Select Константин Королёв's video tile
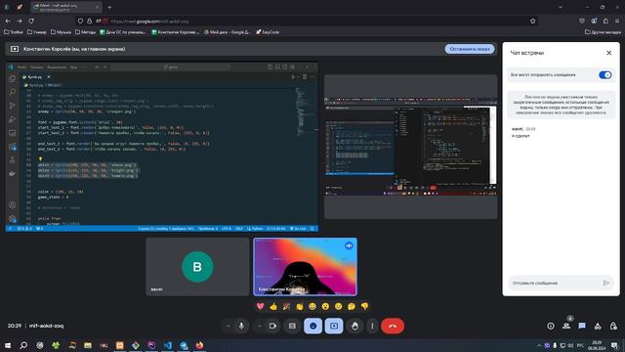 pos(306,267)
